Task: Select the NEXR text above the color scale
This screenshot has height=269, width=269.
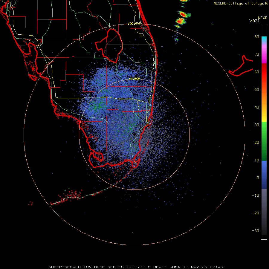Action: point(263,18)
